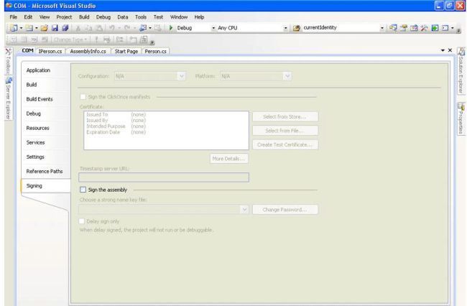Click the Undo arrow icon
Image resolution: width=467 pixels, height=306 pixels.
[x=112, y=28]
